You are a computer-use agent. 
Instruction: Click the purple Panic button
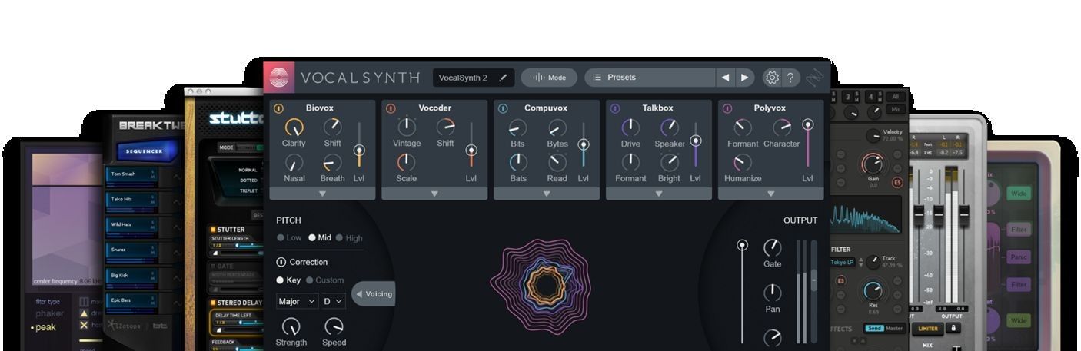click(x=1019, y=257)
